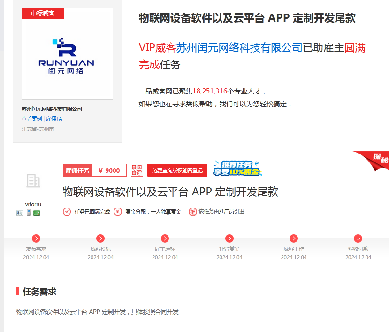Click the task title heading below 雇佣任务
389x332 pixels.
coord(170,192)
